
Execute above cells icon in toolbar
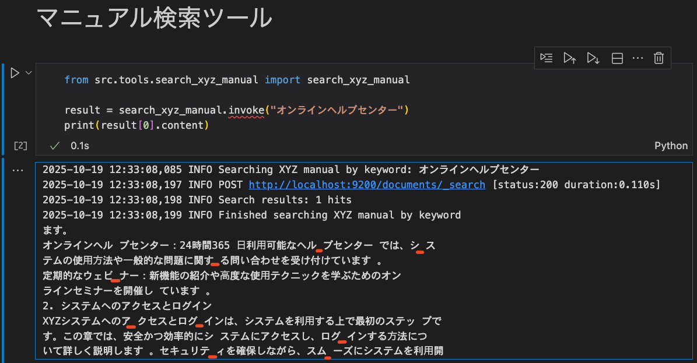[570, 58]
